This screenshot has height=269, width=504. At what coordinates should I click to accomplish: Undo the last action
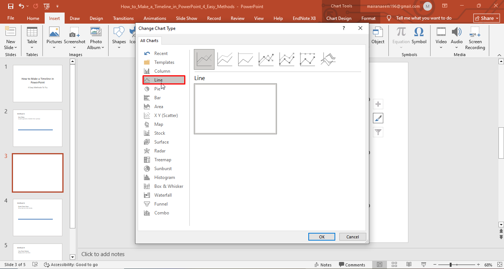21,6
